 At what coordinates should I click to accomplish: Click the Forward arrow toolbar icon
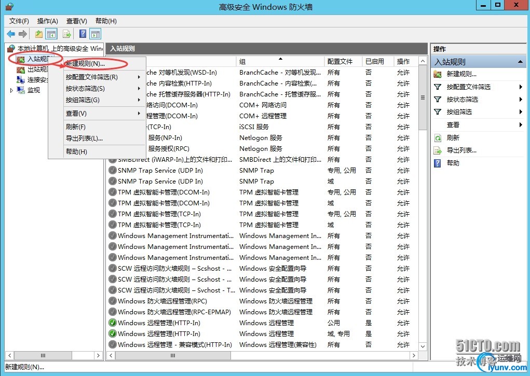23,34
